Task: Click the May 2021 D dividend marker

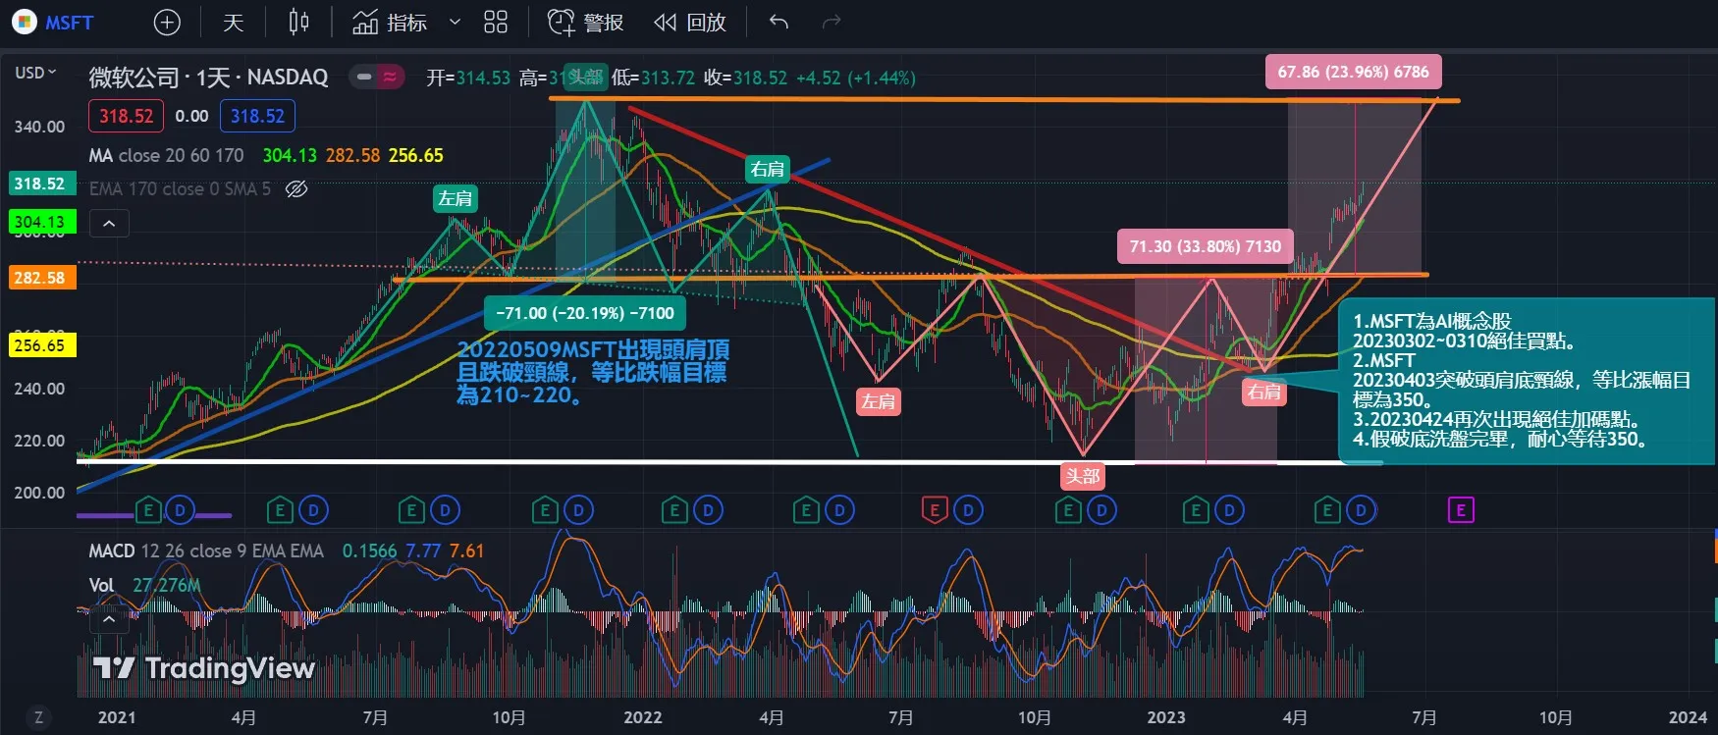Action: [x=313, y=509]
